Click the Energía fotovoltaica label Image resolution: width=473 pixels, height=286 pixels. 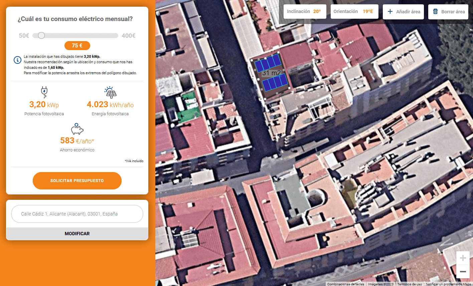click(110, 114)
